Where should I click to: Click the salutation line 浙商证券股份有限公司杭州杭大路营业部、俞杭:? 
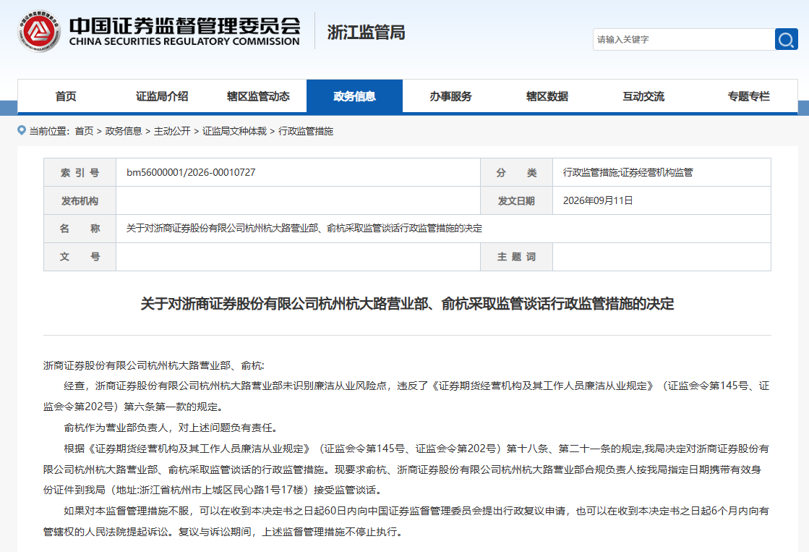click(x=154, y=365)
